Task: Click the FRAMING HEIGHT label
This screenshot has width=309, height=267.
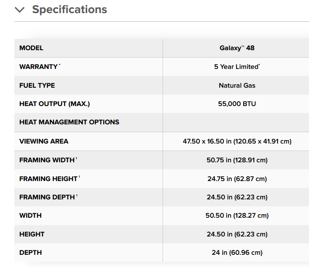Action: click(50, 178)
